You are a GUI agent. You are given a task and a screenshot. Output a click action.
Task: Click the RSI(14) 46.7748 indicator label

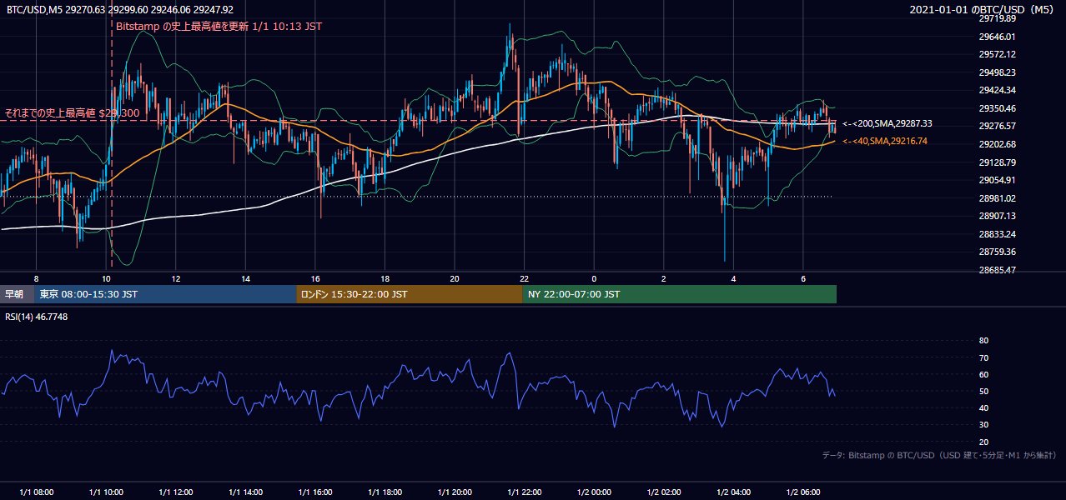(x=37, y=317)
